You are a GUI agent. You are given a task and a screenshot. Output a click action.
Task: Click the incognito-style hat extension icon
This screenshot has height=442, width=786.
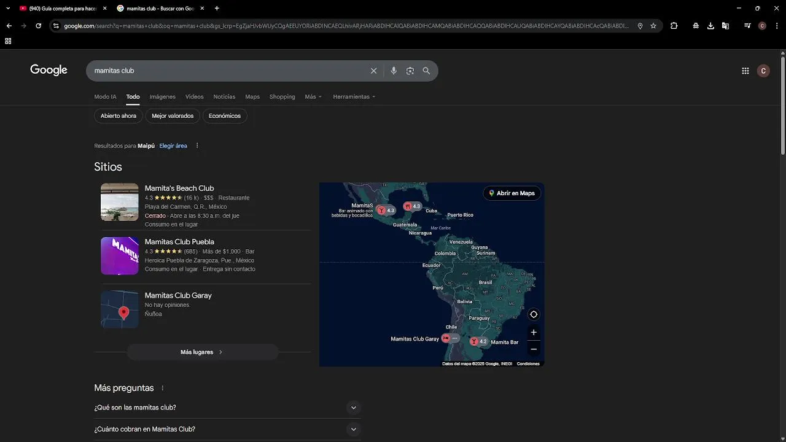click(x=696, y=26)
